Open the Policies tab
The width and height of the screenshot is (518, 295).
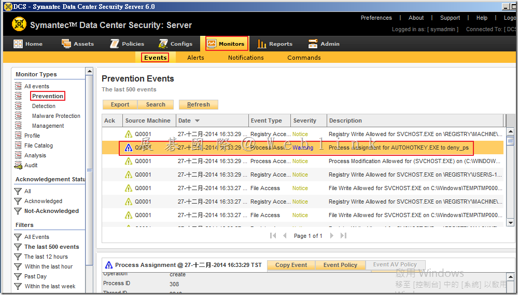tap(127, 44)
